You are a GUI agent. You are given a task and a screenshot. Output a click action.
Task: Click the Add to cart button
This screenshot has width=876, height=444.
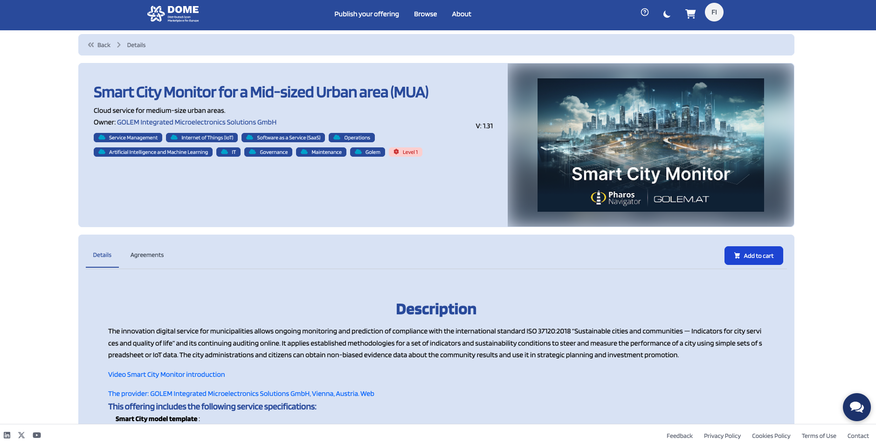(753, 256)
